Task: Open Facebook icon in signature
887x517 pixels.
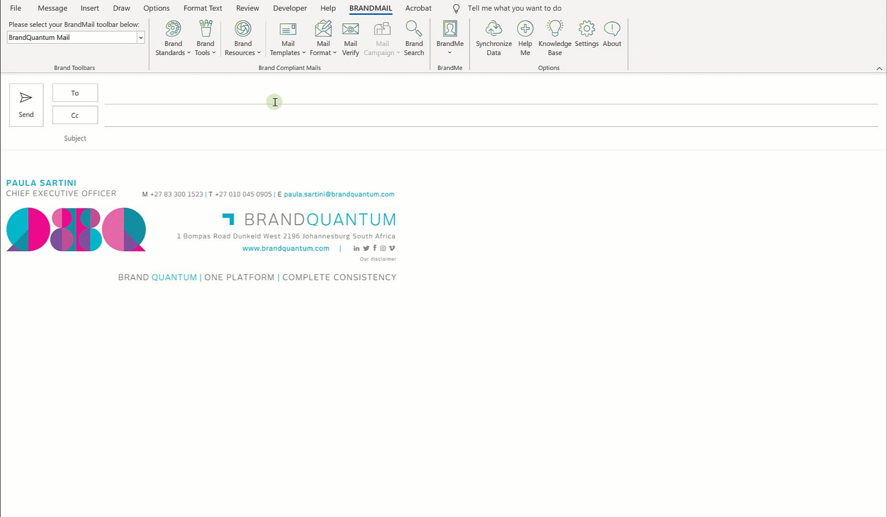Action: (375, 248)
